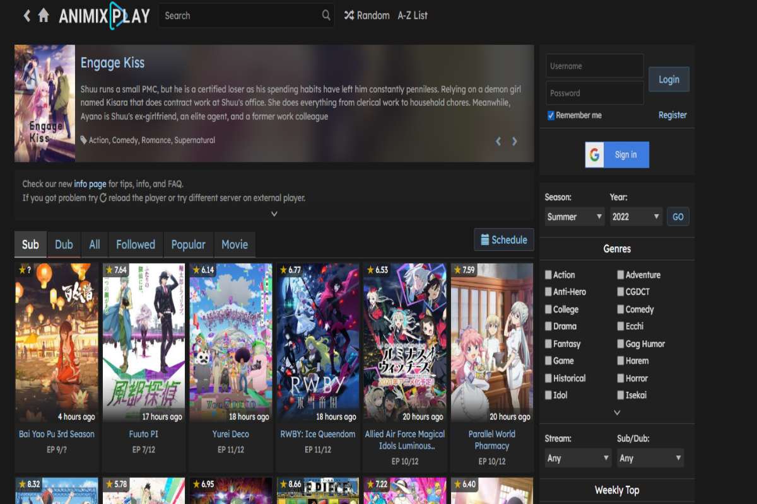Image resolution: width=757 pixels, height=504 pixels.
Task: Open the All tab
Action: click(95, 244)
